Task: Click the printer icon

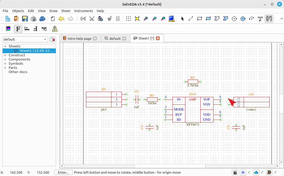Action: point(33,19)
